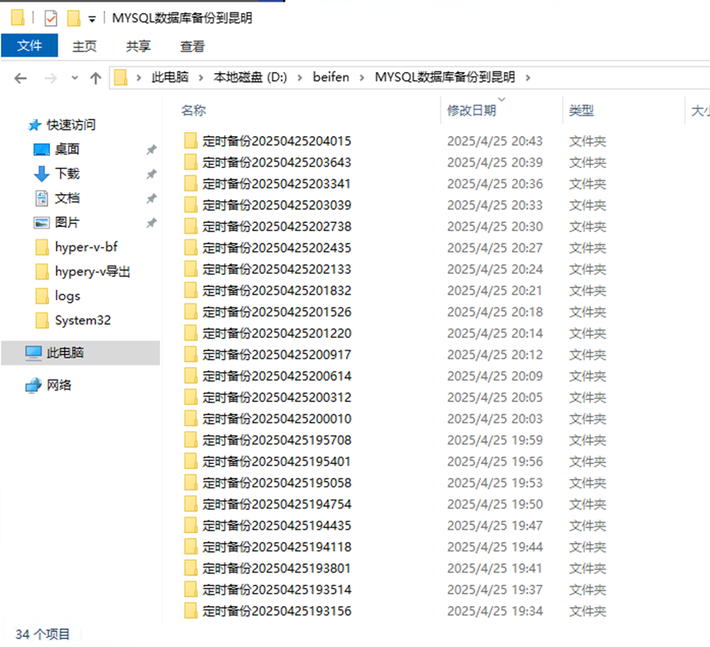Open 下载 in quick access

[x=67, y=174]
